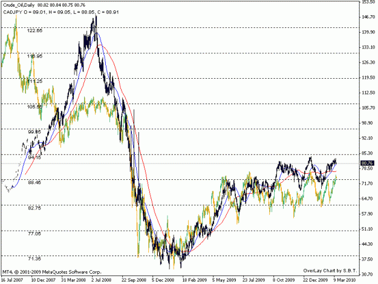The width and height of the screenshot is (378, 284).
Task: Click the 18 Feb 2009 date label
Action: [195, 280]
